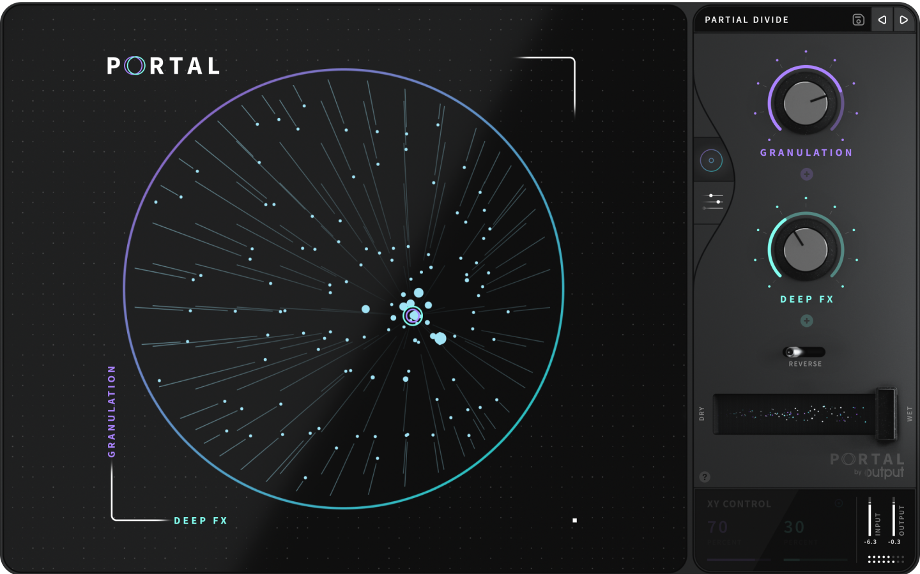Select the DEEP FX axis label
Screen dimensions: 920x574
(x=200, y=520)
